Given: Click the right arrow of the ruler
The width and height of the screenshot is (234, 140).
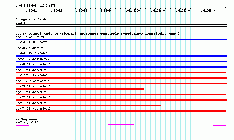Looking at the screenshot, I should coord(226,8).
